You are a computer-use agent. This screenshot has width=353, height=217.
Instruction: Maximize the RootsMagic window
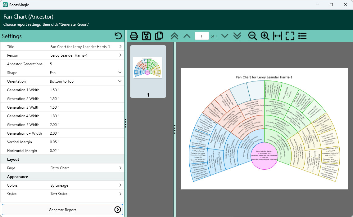click(x=331, y=5)
